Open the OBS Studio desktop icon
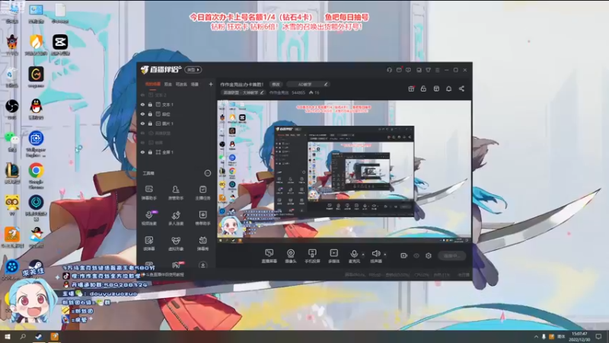The width and height of the screenshot is (609, 343). pos(11,109)
